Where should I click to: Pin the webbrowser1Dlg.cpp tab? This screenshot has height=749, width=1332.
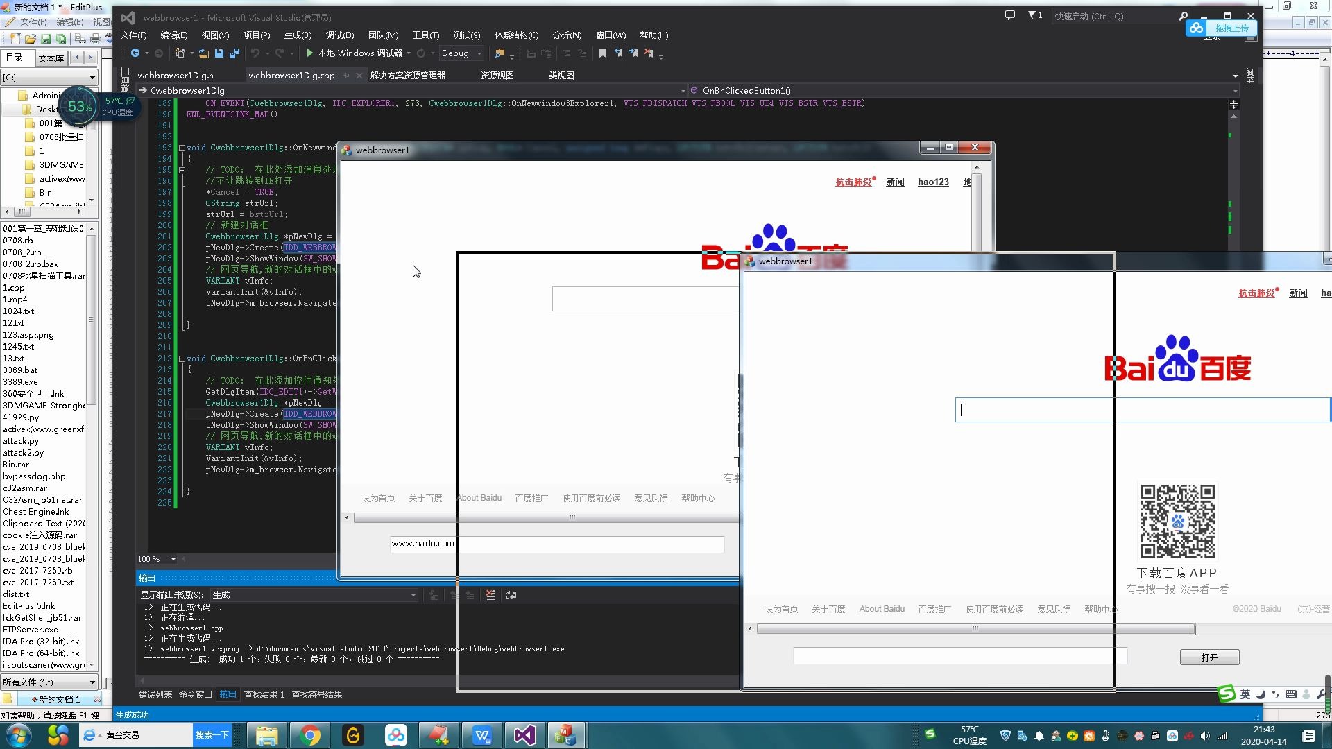[346, 75]
